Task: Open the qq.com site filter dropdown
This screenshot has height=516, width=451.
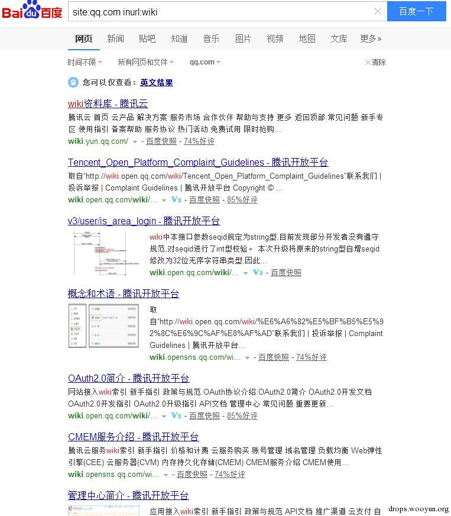Action: pyautogui.click(x=205, y=62)
